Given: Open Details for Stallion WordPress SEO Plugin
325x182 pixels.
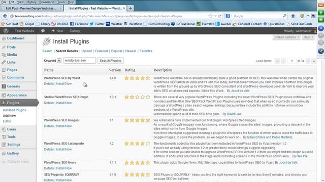Looking at the screenshot, I should [x=49, y=103].
